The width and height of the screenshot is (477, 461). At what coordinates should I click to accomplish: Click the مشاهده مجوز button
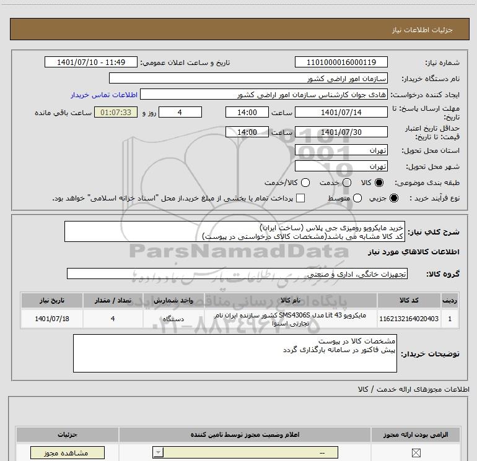[x=68, y=453]
